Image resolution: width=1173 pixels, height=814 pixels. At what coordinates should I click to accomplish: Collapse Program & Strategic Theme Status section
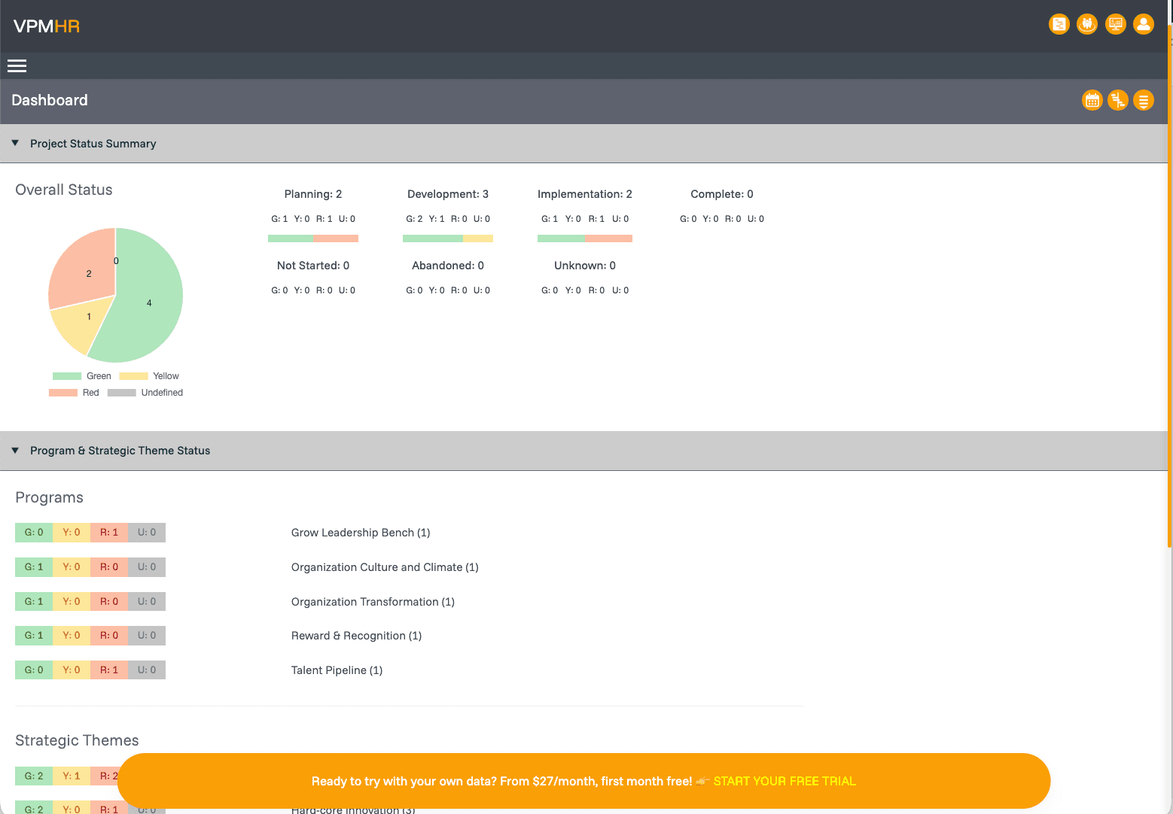click(x=15, y=451)
